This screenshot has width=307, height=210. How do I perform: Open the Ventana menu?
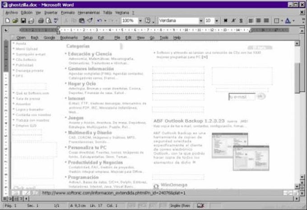point(122,13)
